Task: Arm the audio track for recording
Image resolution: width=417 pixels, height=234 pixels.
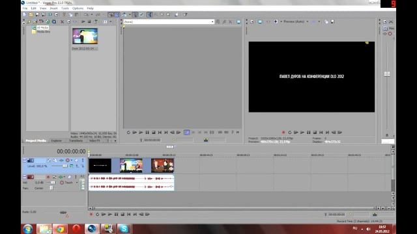Action: pyautogui.click(x=48, y=177)
